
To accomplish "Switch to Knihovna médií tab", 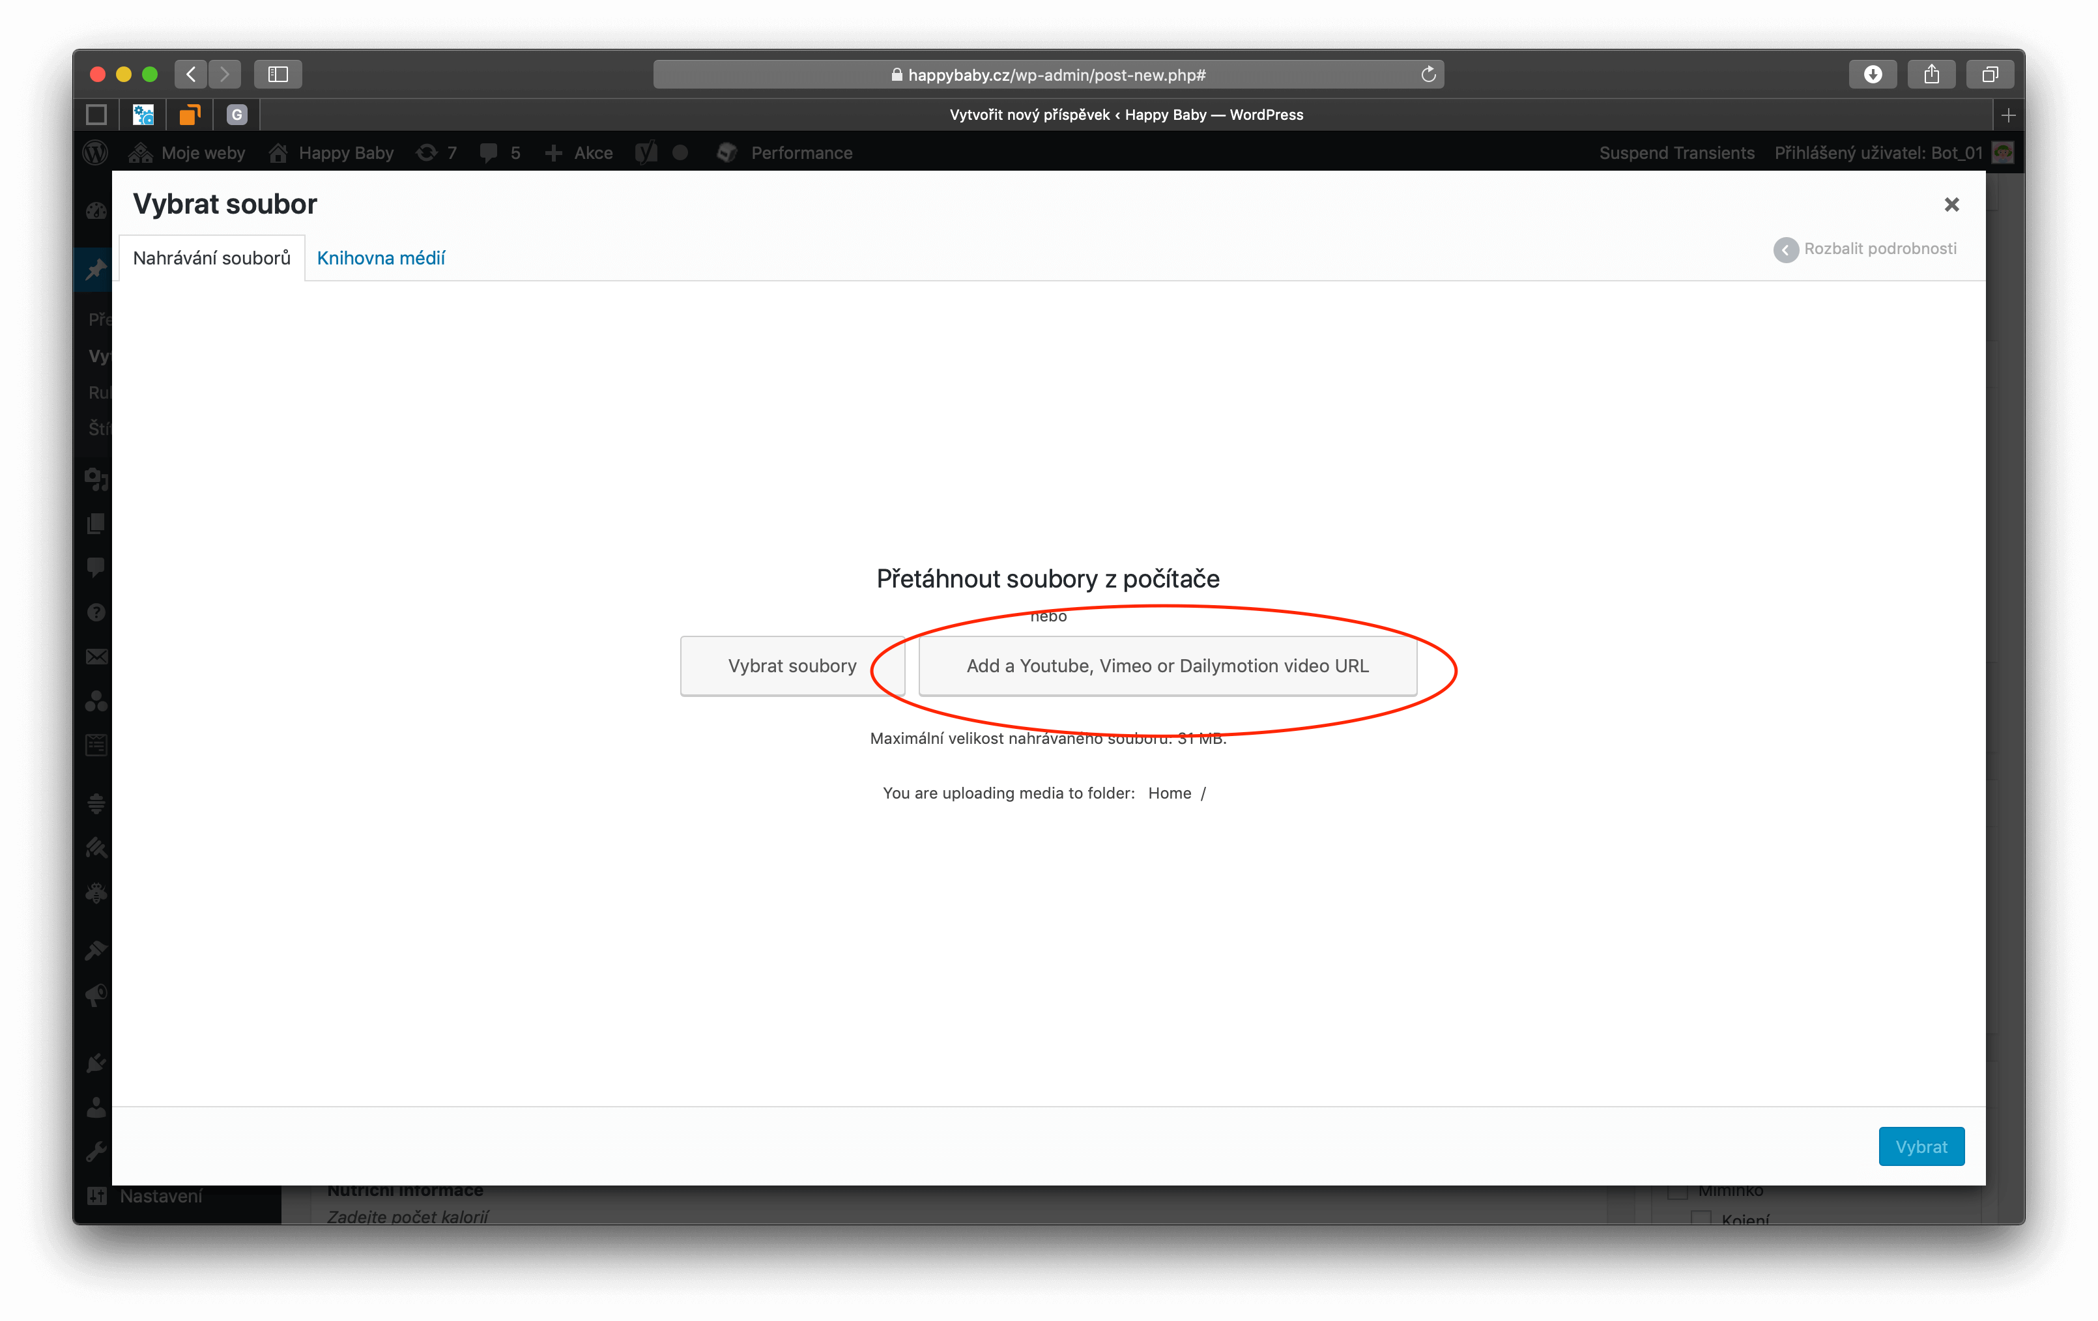I will click(x=381, y=258).
